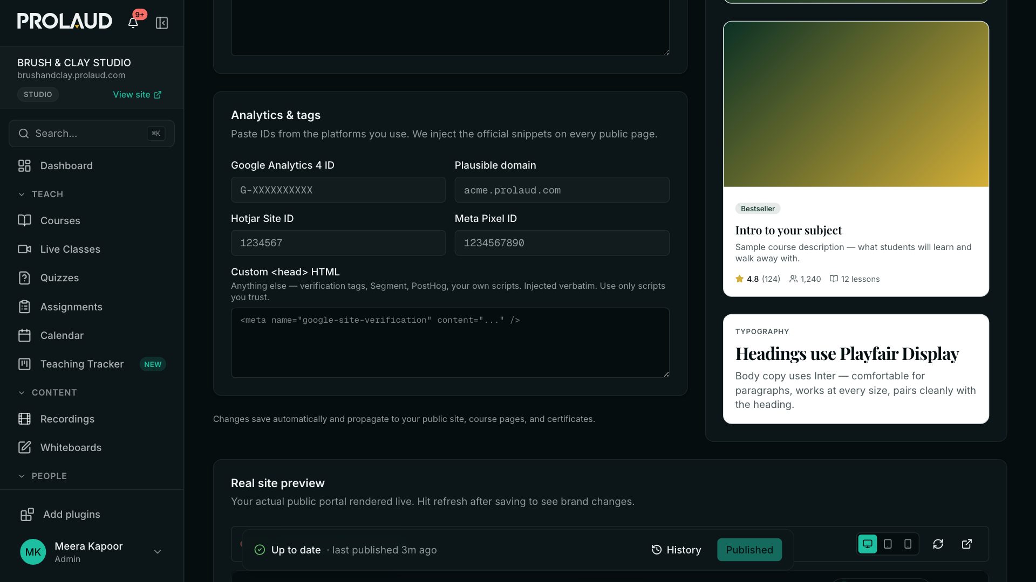Open Calendar in the sidebar
Viewport: 1036px width, 582px height.
[x=92, y=335]
